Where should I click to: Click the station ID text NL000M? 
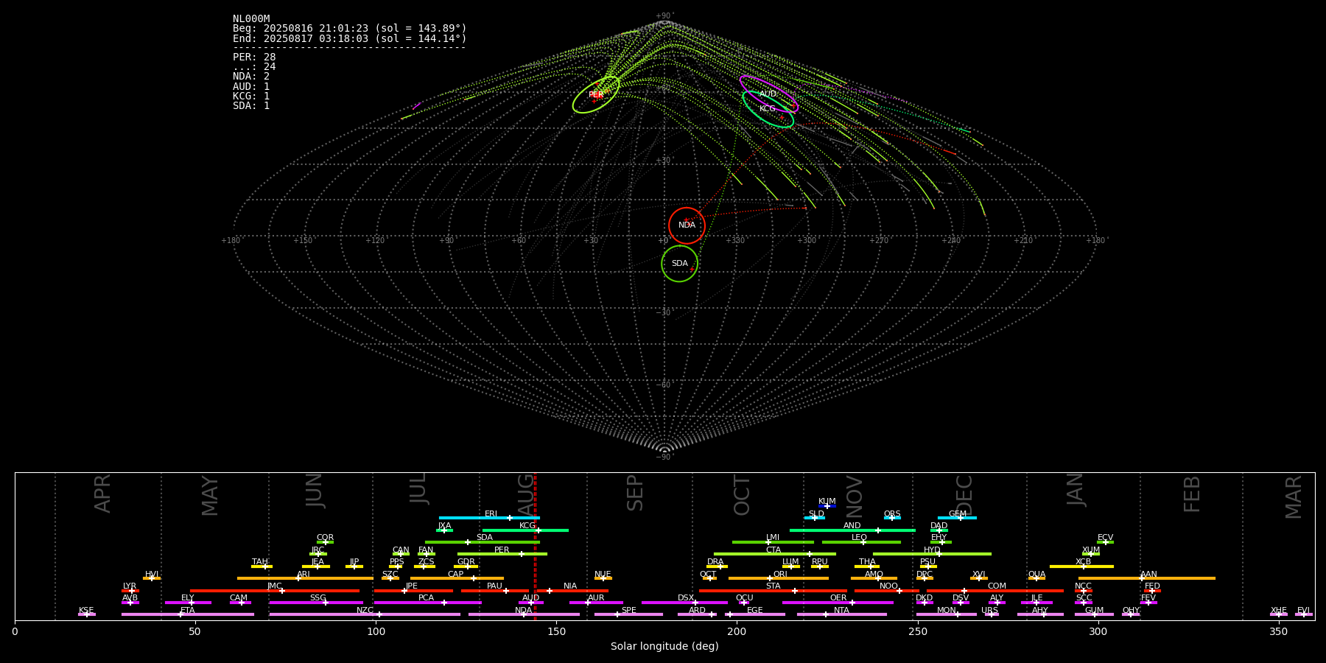click(251, 19)
